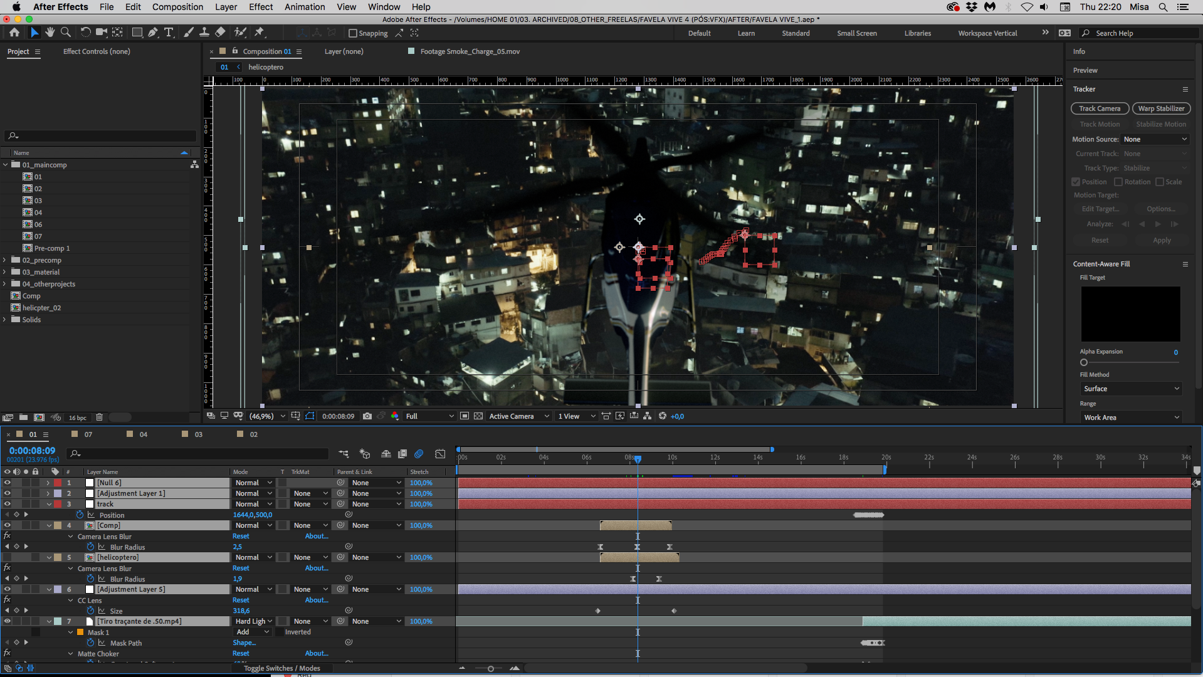Select the Pen tool
1203x677 pixels.
[153, 33]
